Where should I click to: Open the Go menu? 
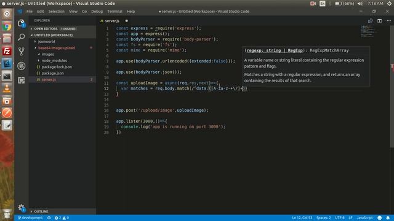[84, 12]
